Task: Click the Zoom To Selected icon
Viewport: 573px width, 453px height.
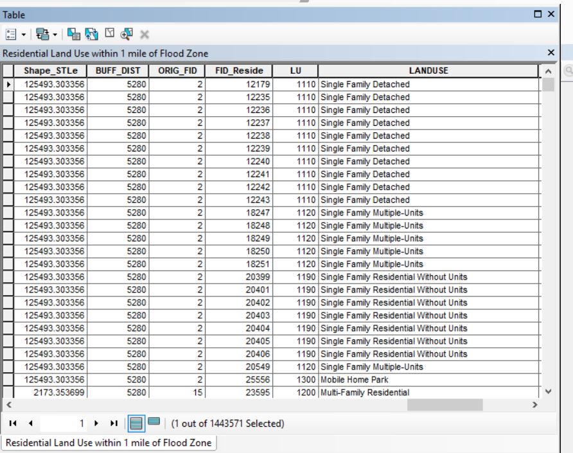Action: point(127,34)
